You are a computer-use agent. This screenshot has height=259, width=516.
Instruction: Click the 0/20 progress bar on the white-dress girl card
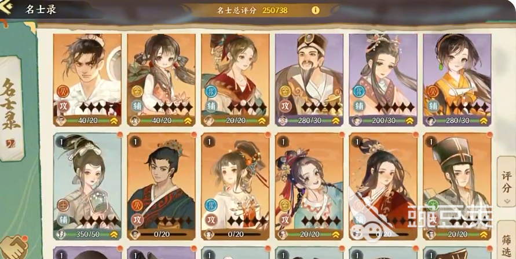coord(236,234)
